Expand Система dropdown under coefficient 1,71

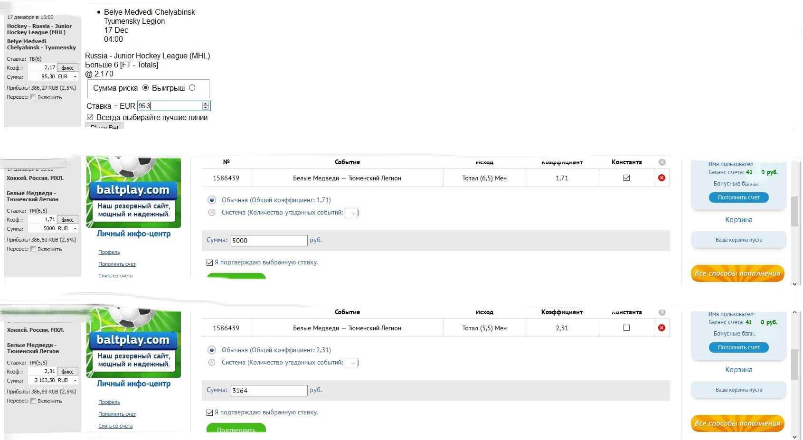[x=352, y=213]
